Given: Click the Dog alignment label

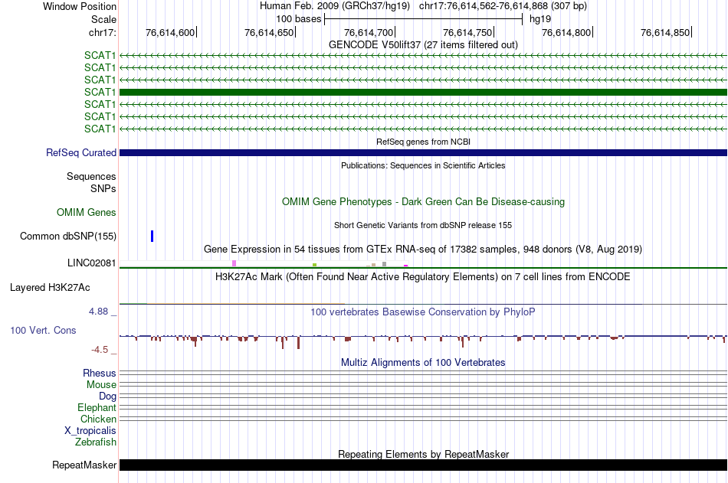Looking at the screenshot, I should (107, 397).
